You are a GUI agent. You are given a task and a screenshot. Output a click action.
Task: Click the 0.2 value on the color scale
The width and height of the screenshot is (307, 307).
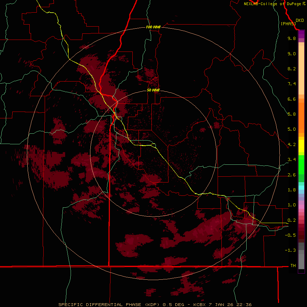[x=292, y=220]
